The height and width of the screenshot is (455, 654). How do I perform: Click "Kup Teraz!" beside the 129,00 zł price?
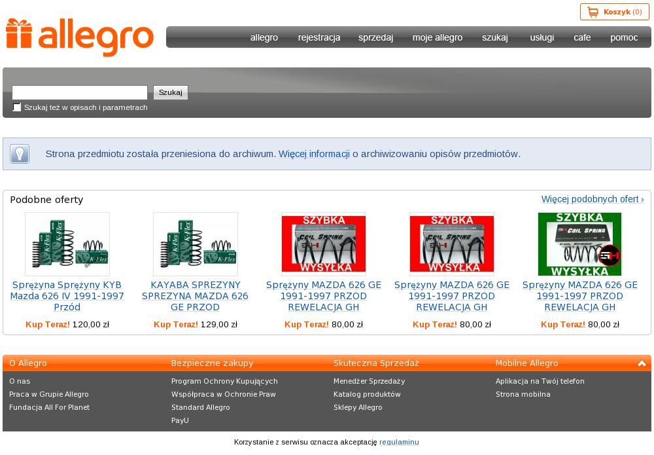[x=175, y=324]
